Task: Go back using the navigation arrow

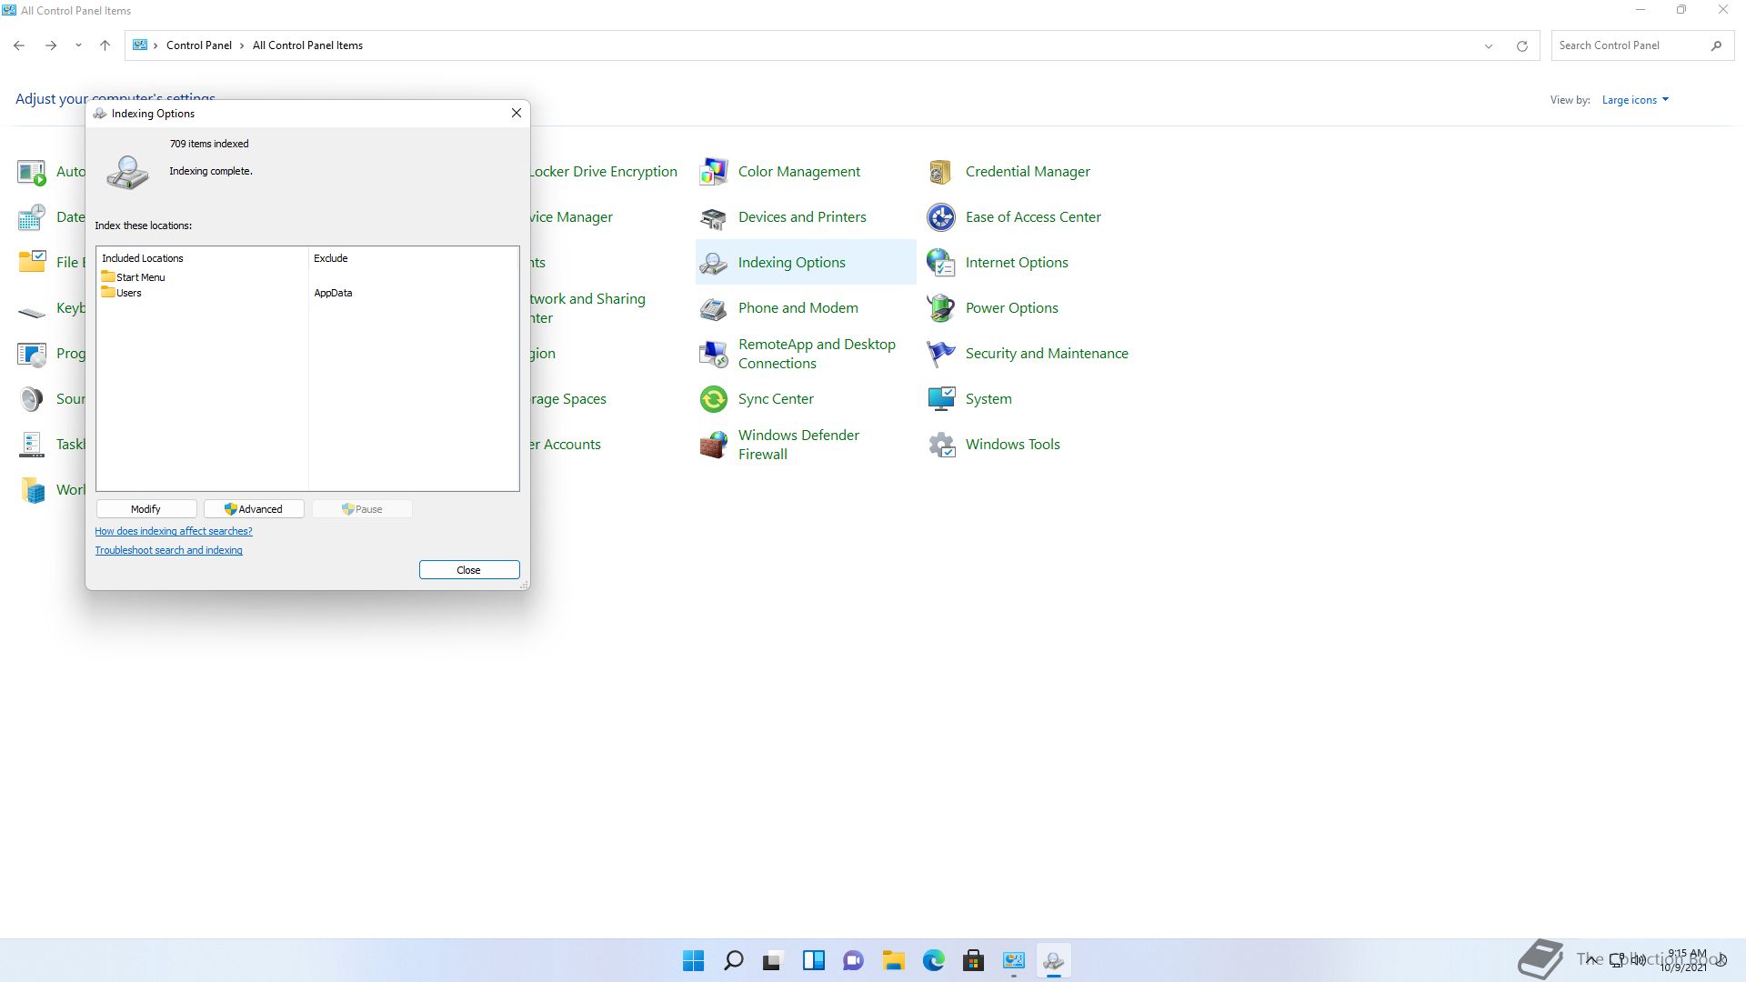Action: tap(19, 45)
